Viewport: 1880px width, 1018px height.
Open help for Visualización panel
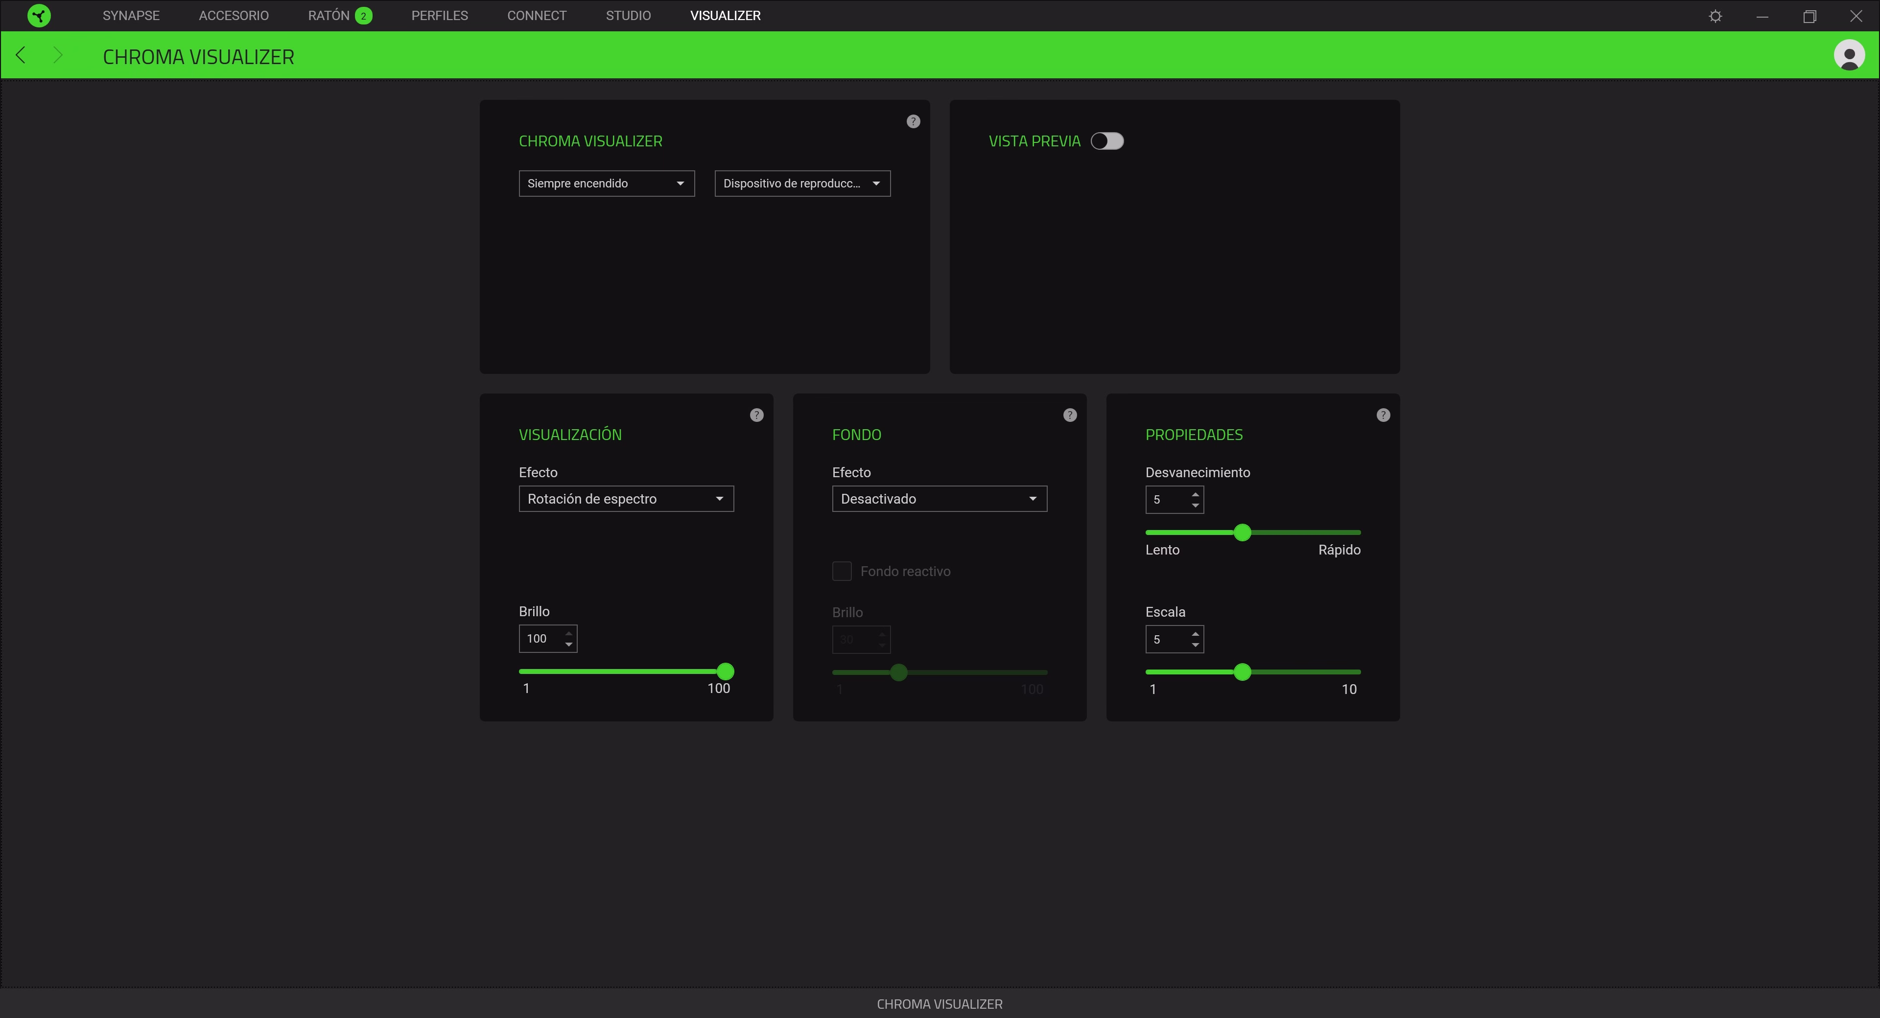click(757, 415)
